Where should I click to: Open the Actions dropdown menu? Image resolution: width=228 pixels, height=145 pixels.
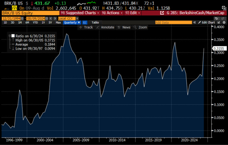112,13
